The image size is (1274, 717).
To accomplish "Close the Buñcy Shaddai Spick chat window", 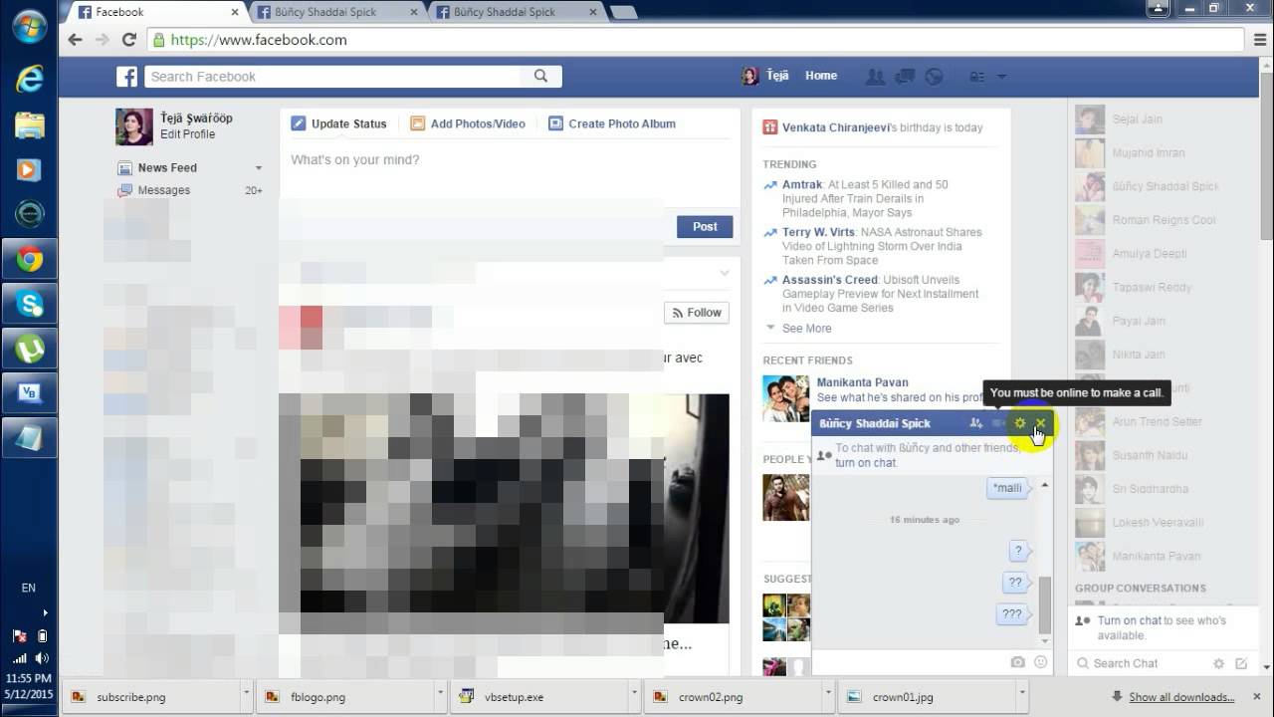I will (x=1040, y=423).
